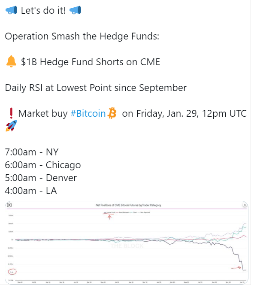The height and width of the screenshot is (288, 254).
Task: Click the first megaphone emoji before "Let's do it!"
Action: point(12,10)
